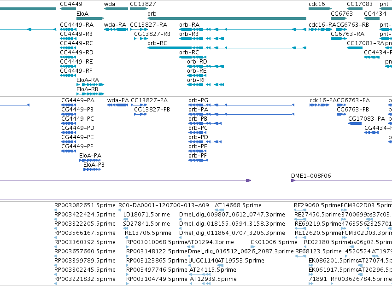The width and height of the screenshot is (392, 286).
Task: Click transcript orb-RA
Action: (243, 29)
